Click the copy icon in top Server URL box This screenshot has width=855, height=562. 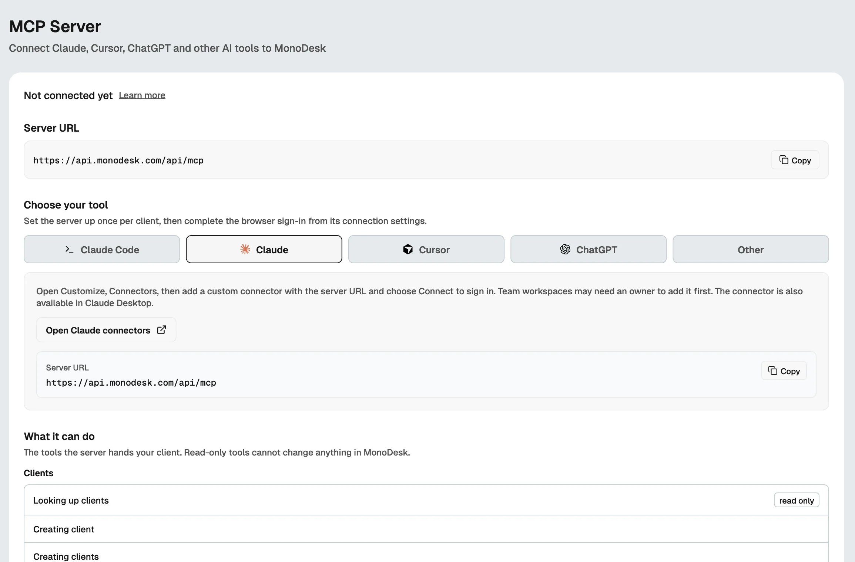click(x=784, y=160)
